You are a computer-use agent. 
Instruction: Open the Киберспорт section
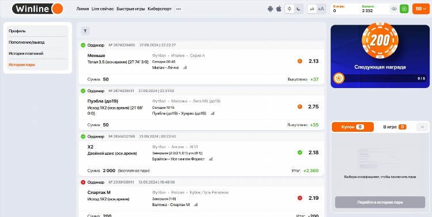(160, 9)
